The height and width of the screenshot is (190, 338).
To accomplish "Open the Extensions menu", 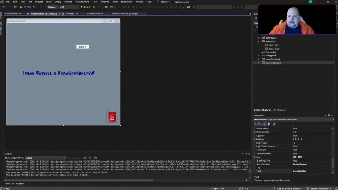I will [127, 2].
